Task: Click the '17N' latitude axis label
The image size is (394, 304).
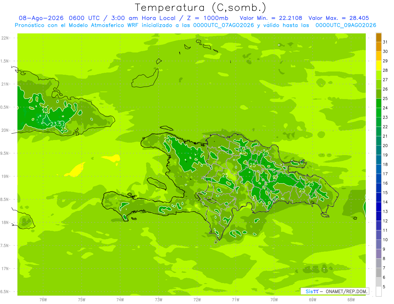Action: [x=5, y=269]
